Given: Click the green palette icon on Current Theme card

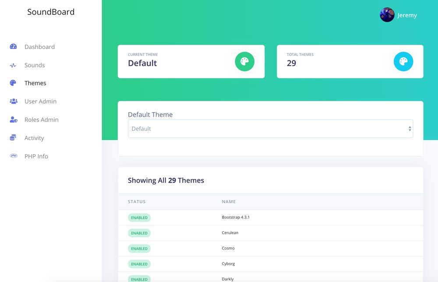Looking at the screenshot, I should point(244,62).
